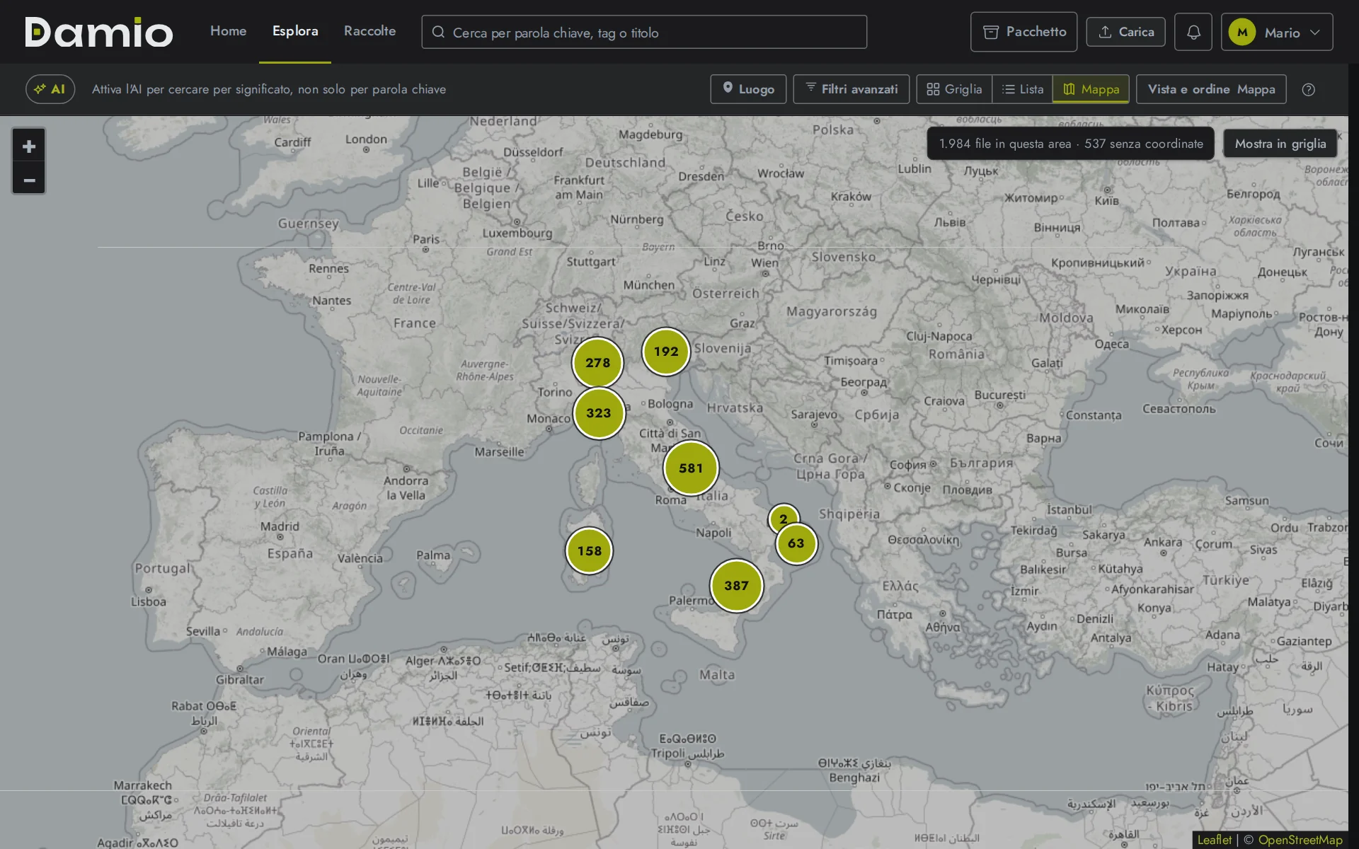The image size is (1359, 849).
Task: Open the notifications bell icon
Action: coord(1193,32)
